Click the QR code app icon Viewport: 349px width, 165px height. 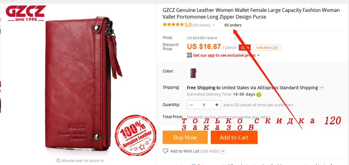coord(189,55)
